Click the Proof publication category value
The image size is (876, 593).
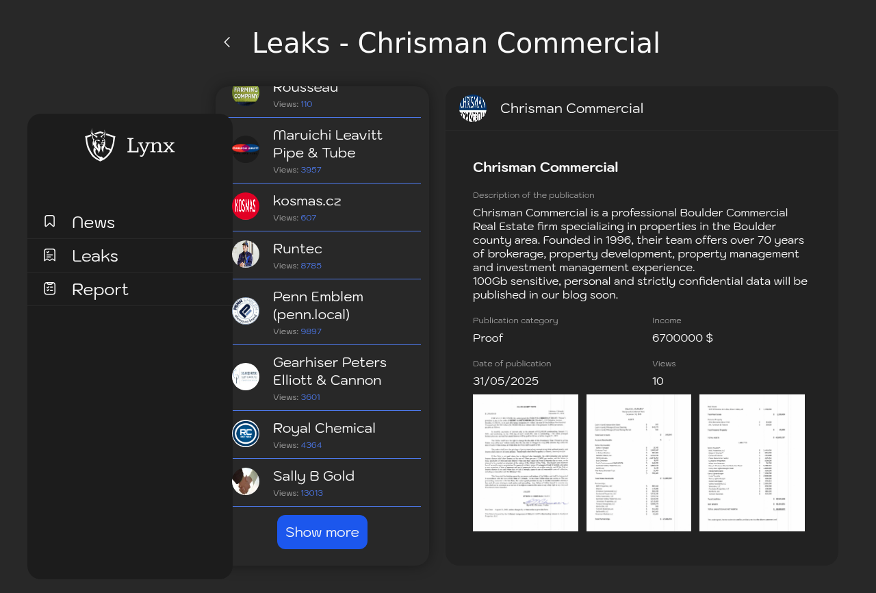[x=488, y=338]
